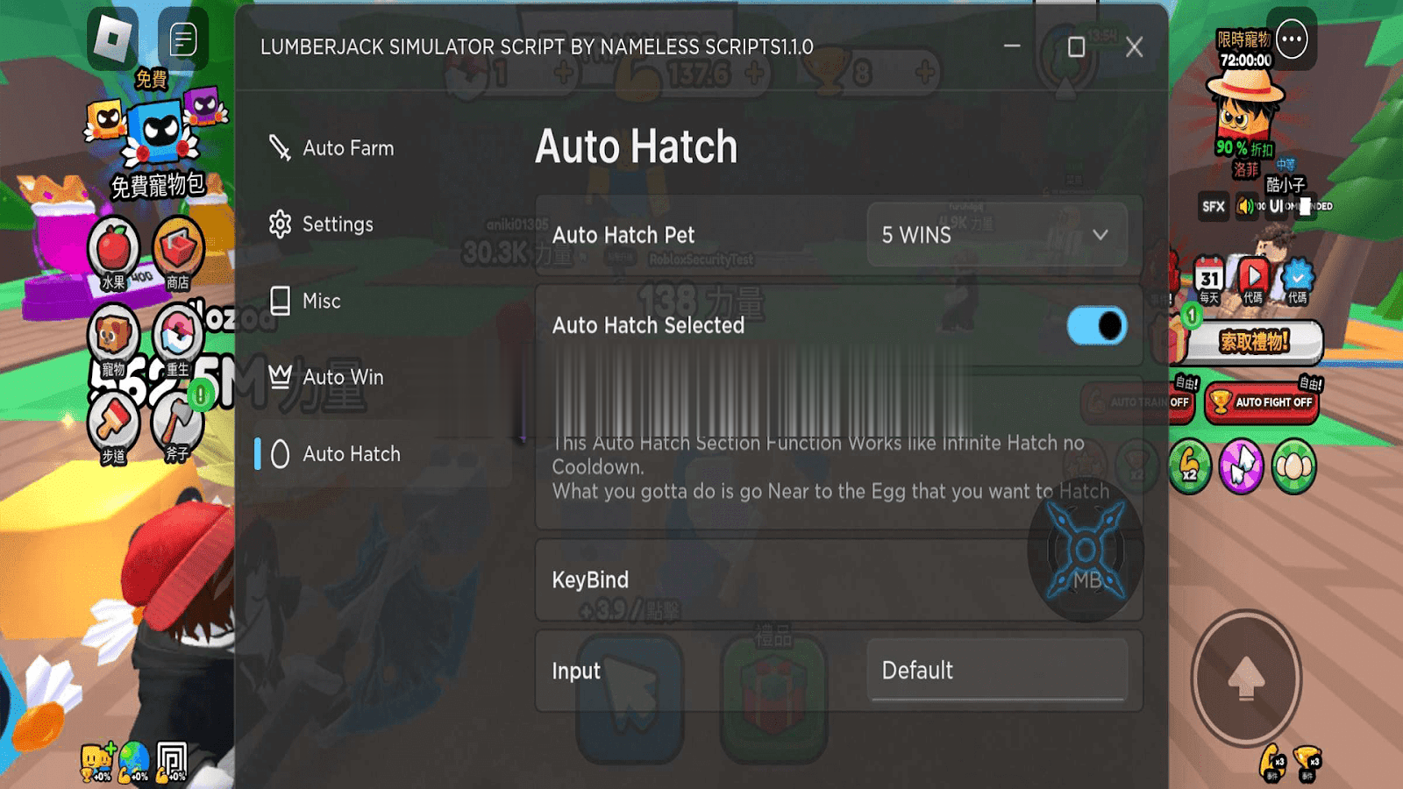Image resolution: width=1403 pixels, height=789 pixels.
Task: Open the daily calendar 31 icon
Action: coord(1209,279)
